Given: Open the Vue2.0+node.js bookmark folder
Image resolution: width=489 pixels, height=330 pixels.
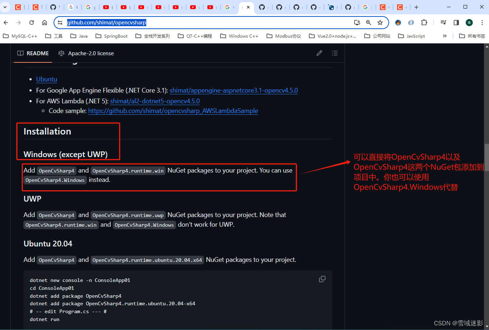Looking at the screenshot, I should coord(333,36).
